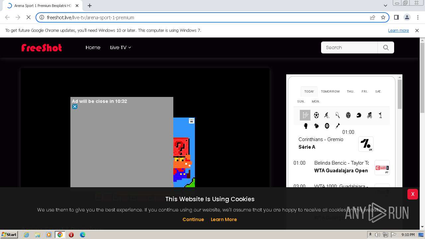Close the ad with blue X icon
The image size is (425, 239).
[x=75, y=107]
